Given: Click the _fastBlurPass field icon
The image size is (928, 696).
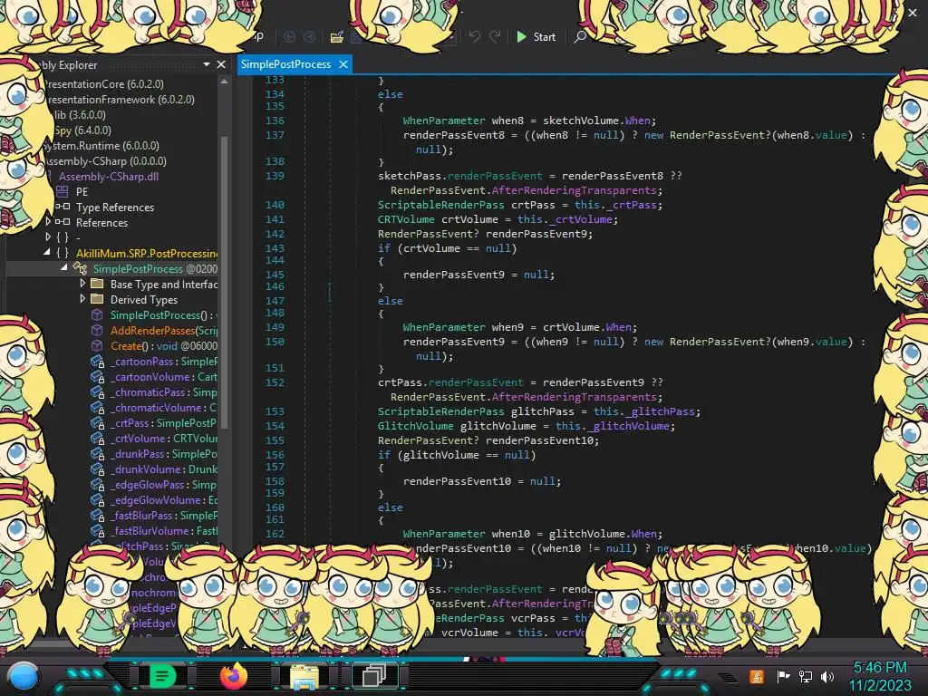Looking at the screenshot, I should [x=98, y=516].
